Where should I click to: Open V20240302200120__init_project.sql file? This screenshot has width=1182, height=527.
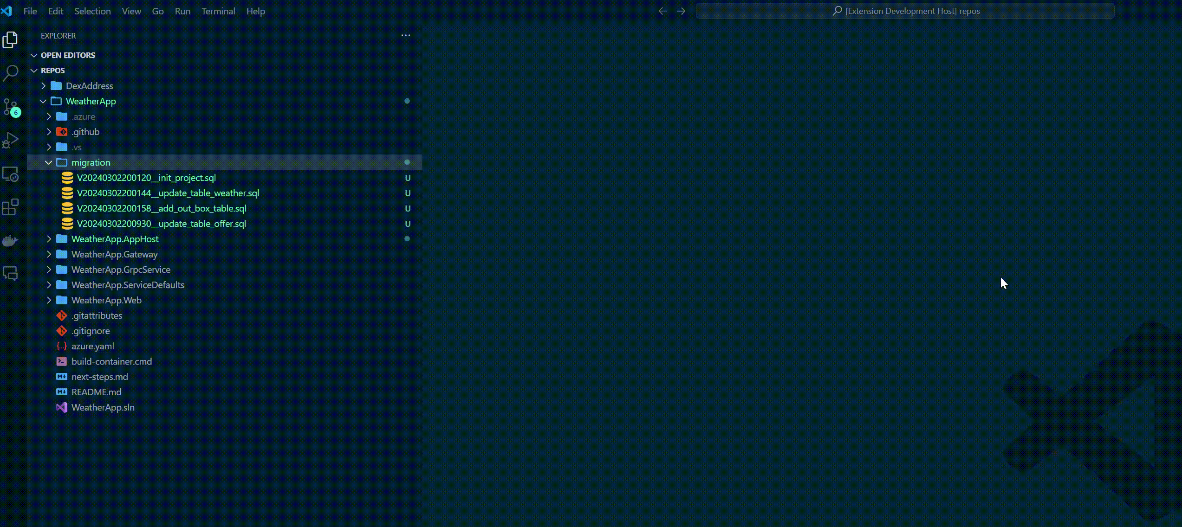click(x=146, y=178)
